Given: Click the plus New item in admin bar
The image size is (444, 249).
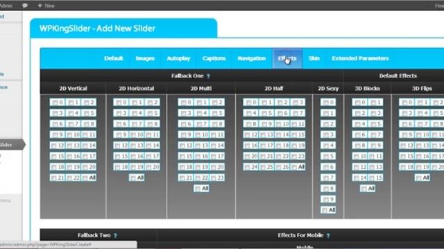Looking at the screenshot, I should (x=46, y=6).
